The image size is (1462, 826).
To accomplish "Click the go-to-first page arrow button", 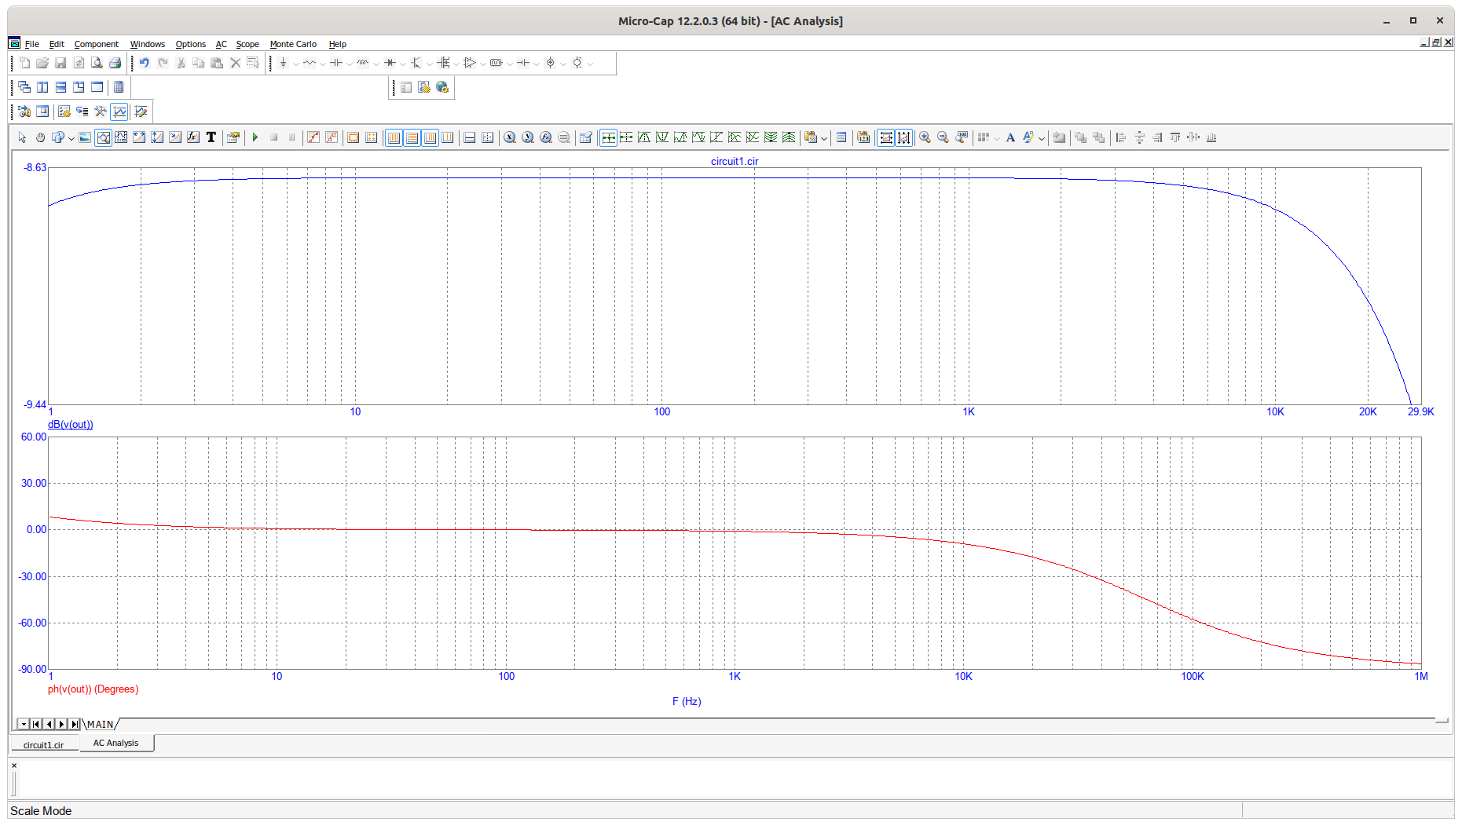I will click(36, 724).
